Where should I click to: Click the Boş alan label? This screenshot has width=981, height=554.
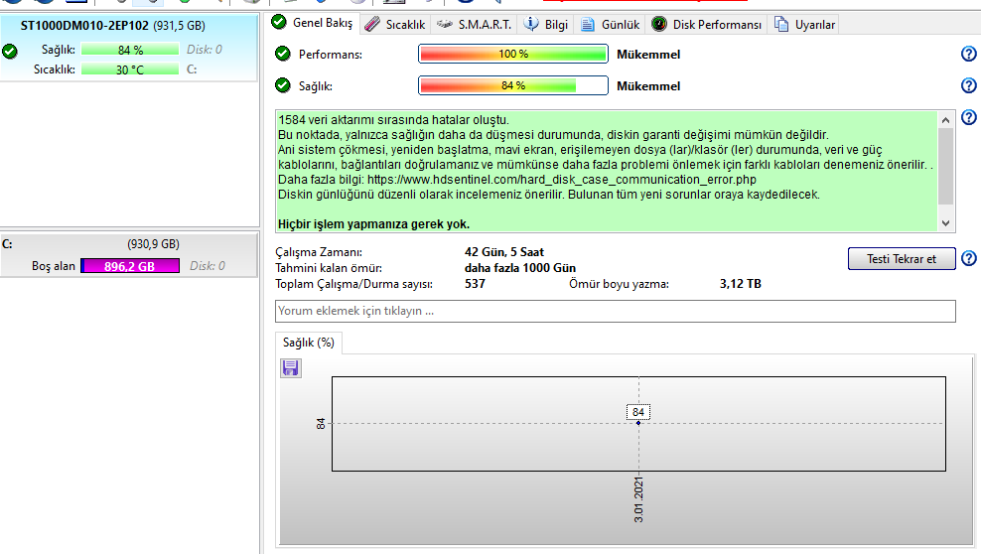[x=54, y=266]
